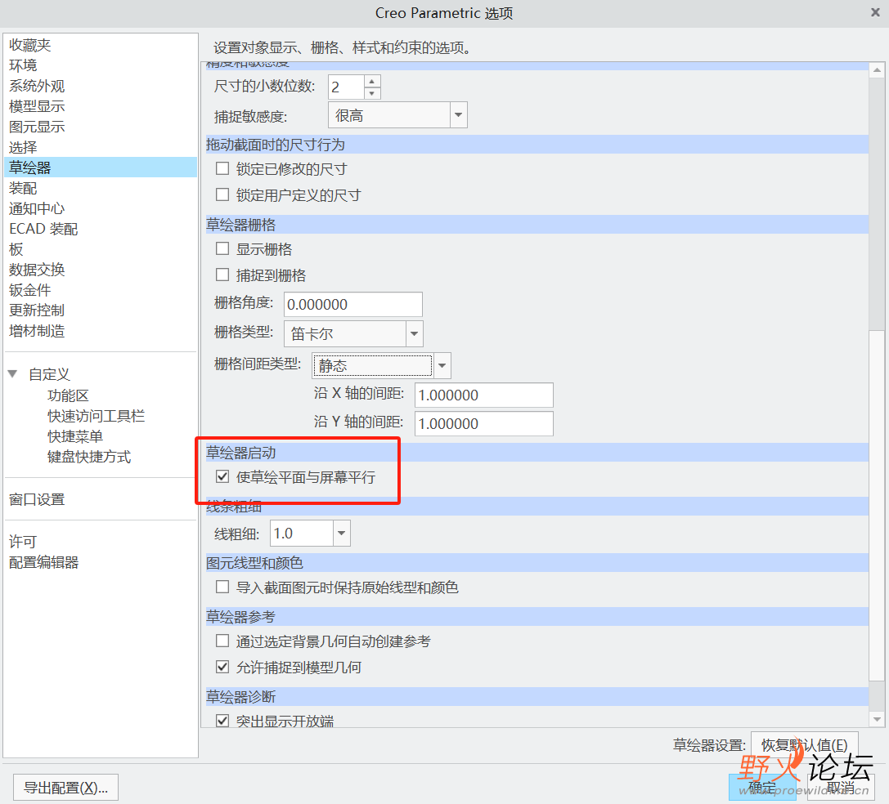
Task: Collapse the 自定义 tree section
Action: tap(12, 373)
